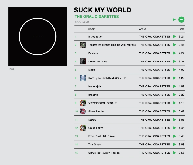Click the SUCK MY WORLD album cover
Screen dimensions: 193x165
[x=37, y=36]
